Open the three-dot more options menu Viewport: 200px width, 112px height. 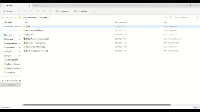tap(94, 11)
